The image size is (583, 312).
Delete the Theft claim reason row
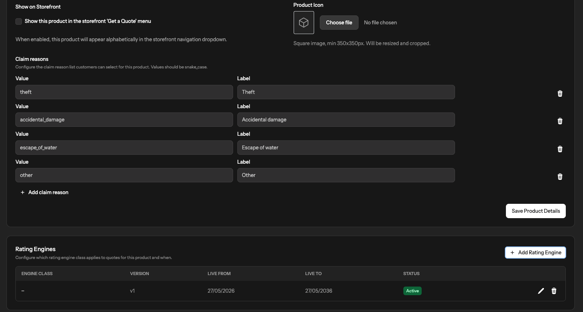[x=560, y=93]
